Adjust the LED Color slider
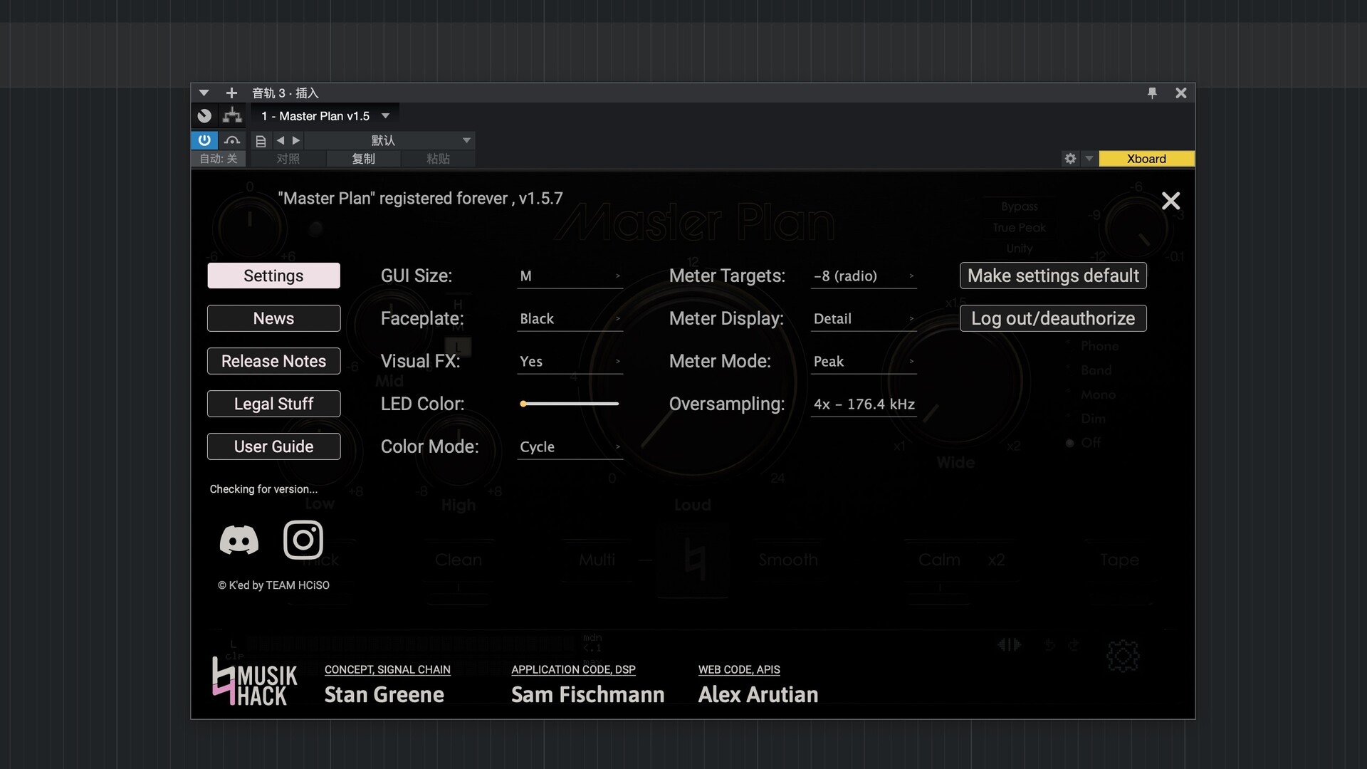The image size is (1367, 769). [x=569, y=404]
